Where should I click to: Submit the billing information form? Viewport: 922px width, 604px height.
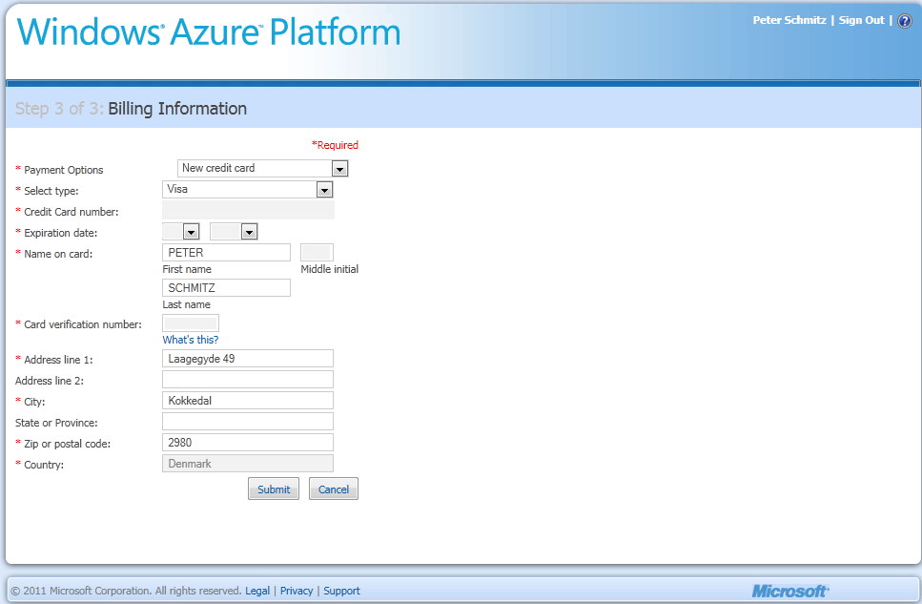(x=274, y=489)
